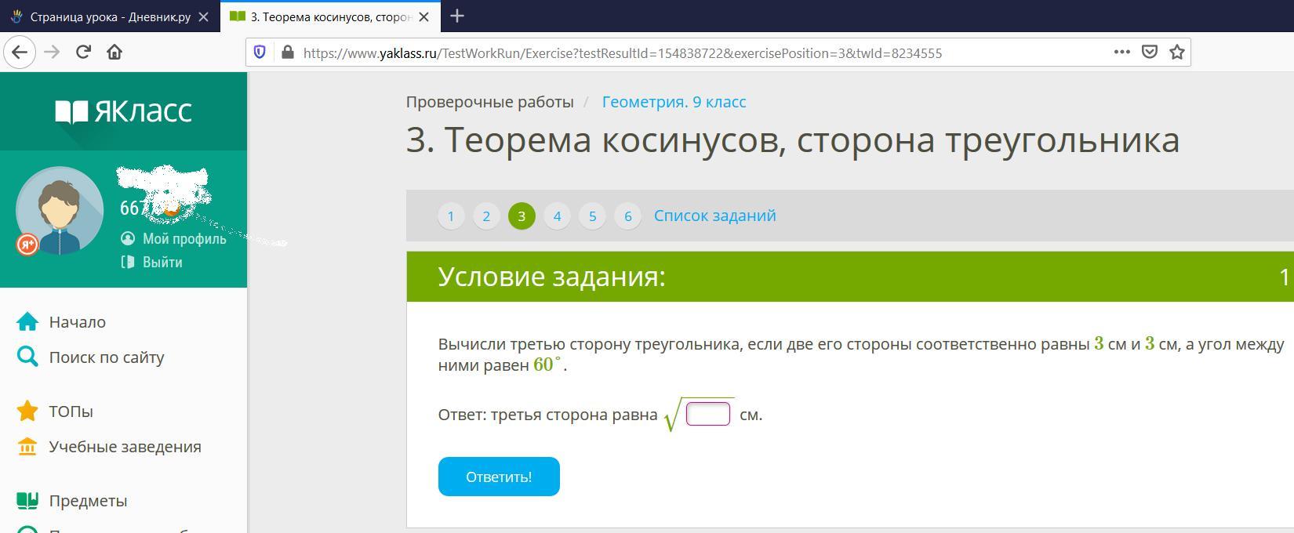Click the Я+ badge on avatar
The image size is (1294, 533).
coord(27,245)
